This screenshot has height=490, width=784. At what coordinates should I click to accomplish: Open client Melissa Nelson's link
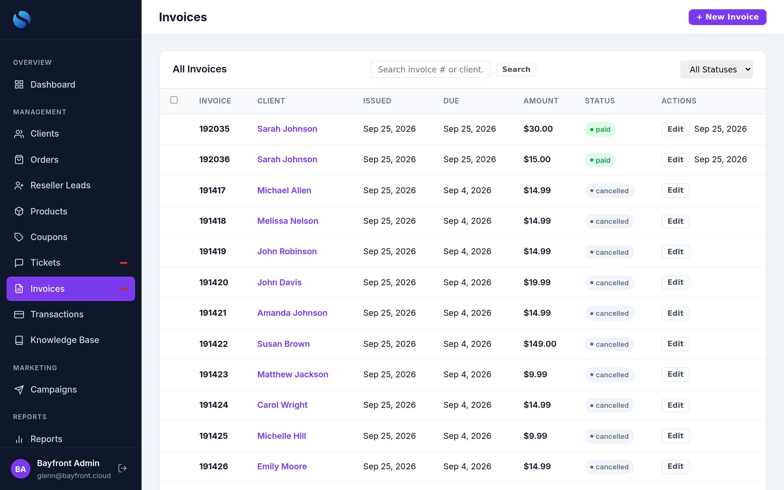tap(288, 221)
